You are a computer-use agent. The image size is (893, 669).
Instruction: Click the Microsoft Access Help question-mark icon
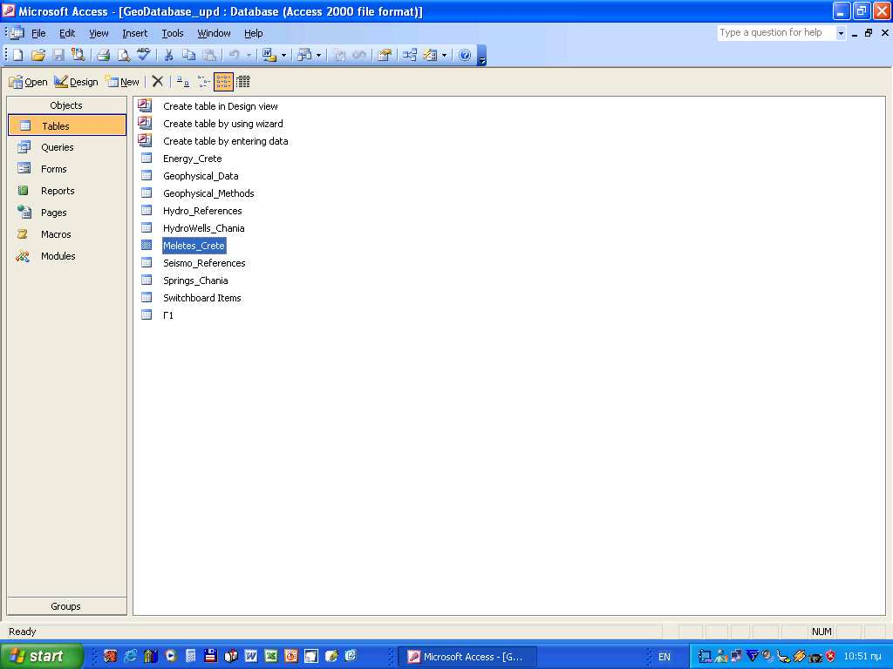[465, 55]
